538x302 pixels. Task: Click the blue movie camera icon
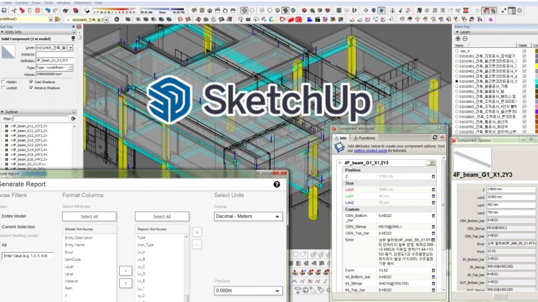tap(309, 19)
